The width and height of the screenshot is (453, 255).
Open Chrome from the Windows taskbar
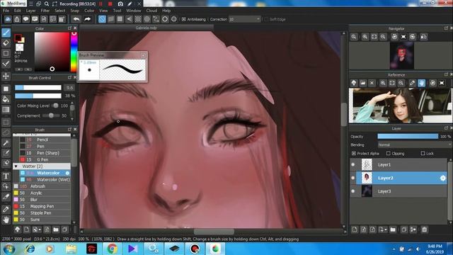pyautogui.click(x=112, y=249)
